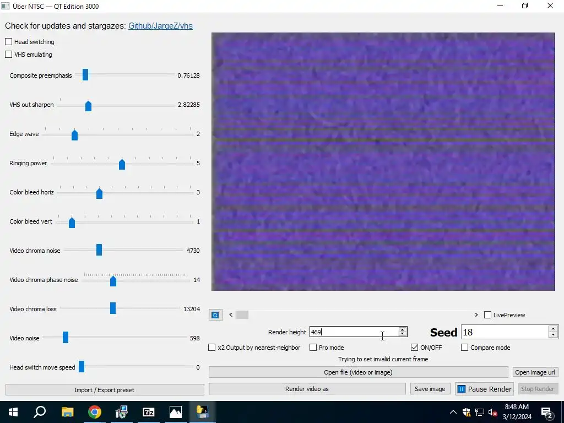Image resolution: width=564 pixels, height=423 pixels.
Task: Click the Video chroma loss slider handle
Action: tap(113, 308)
